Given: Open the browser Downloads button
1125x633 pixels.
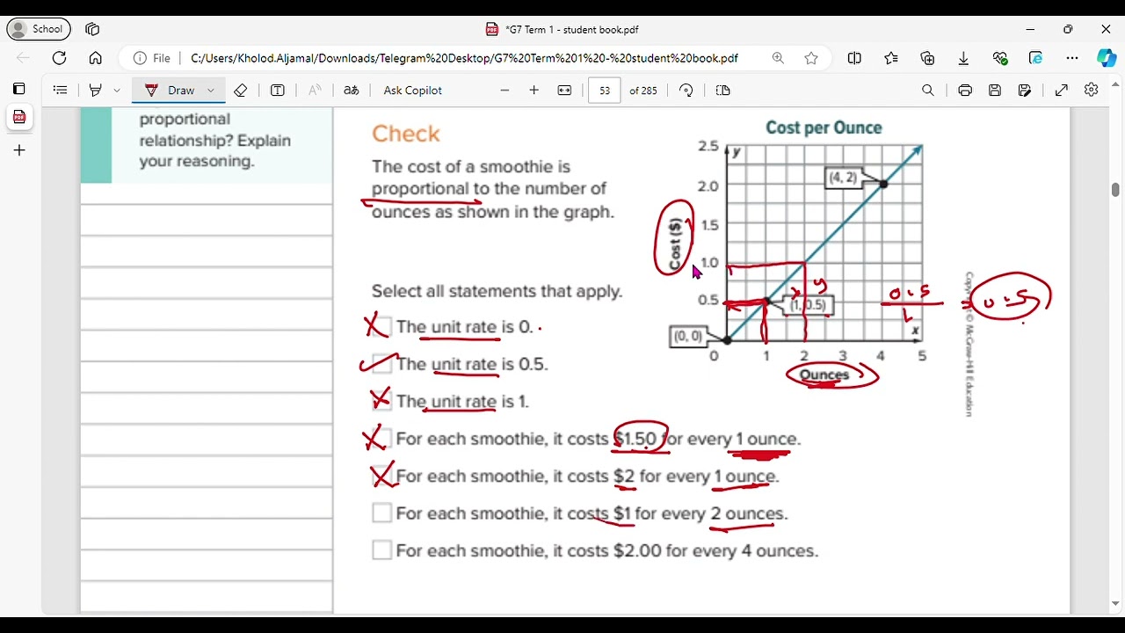Looking at the screenshot, I should click(x=963, y=58).
